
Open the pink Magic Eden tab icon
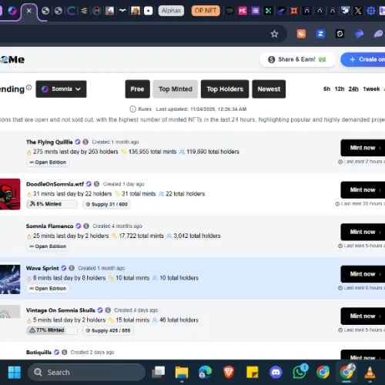click(x=243, y=11)
